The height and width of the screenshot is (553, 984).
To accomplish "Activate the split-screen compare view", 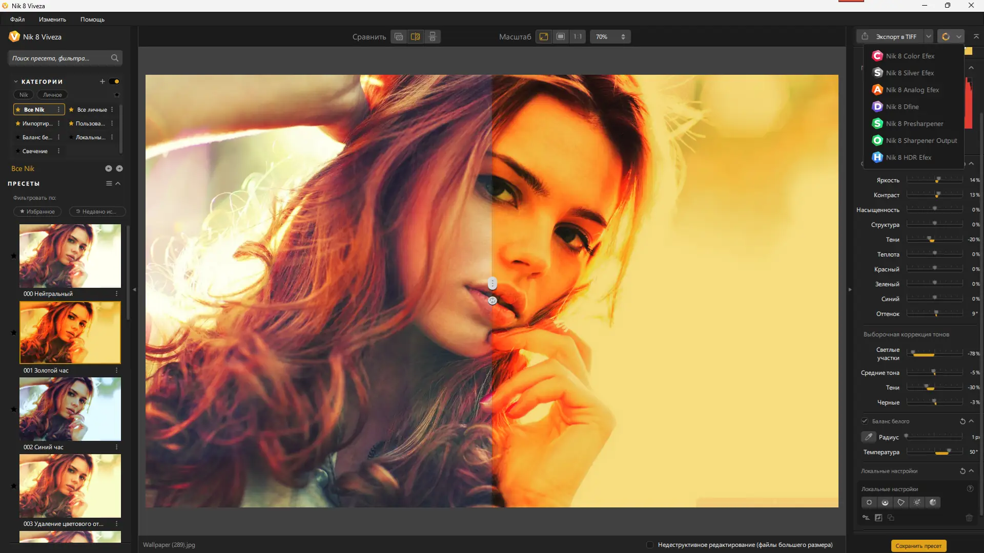I will pyautogui.click(x=415, y=36).
